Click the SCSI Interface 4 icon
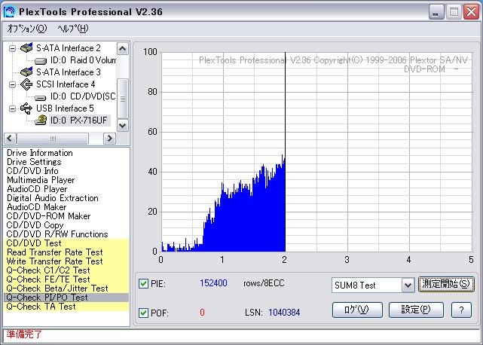The width and height of the screenshot is (483, 345). (27, 84)
